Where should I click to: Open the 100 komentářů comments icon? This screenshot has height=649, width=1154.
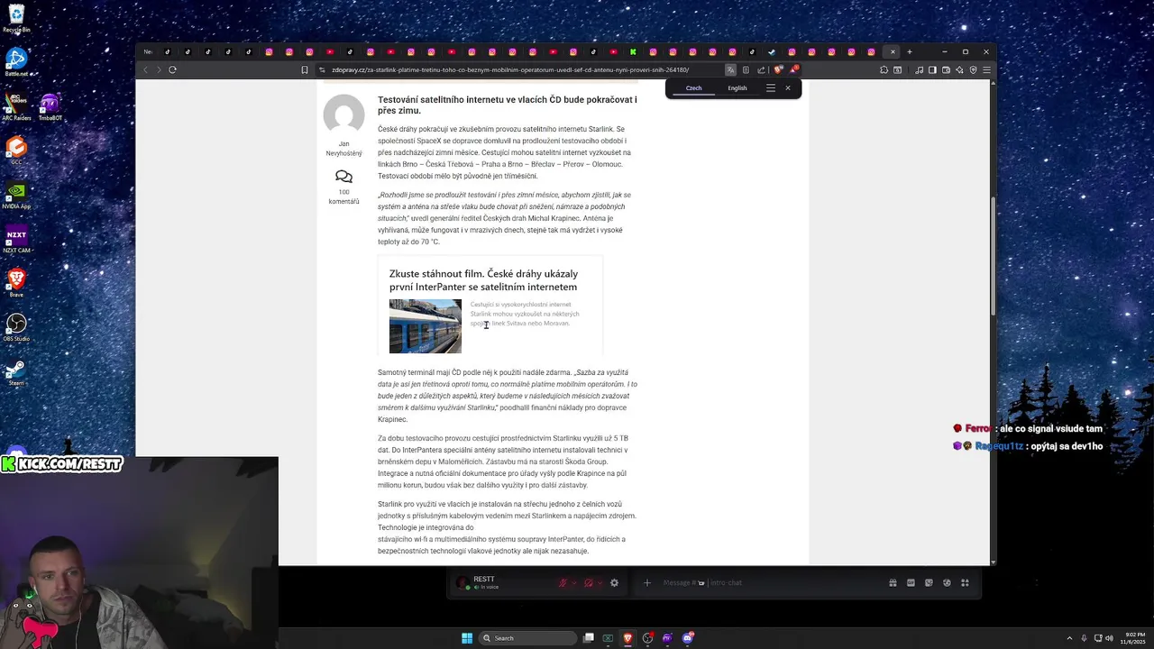point(343,177)
